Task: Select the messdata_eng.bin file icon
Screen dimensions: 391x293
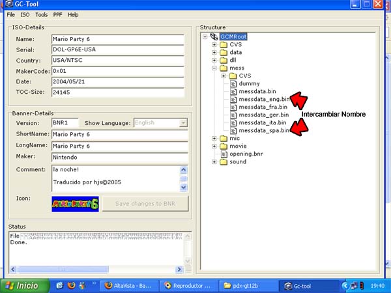Action: point(233,99)
